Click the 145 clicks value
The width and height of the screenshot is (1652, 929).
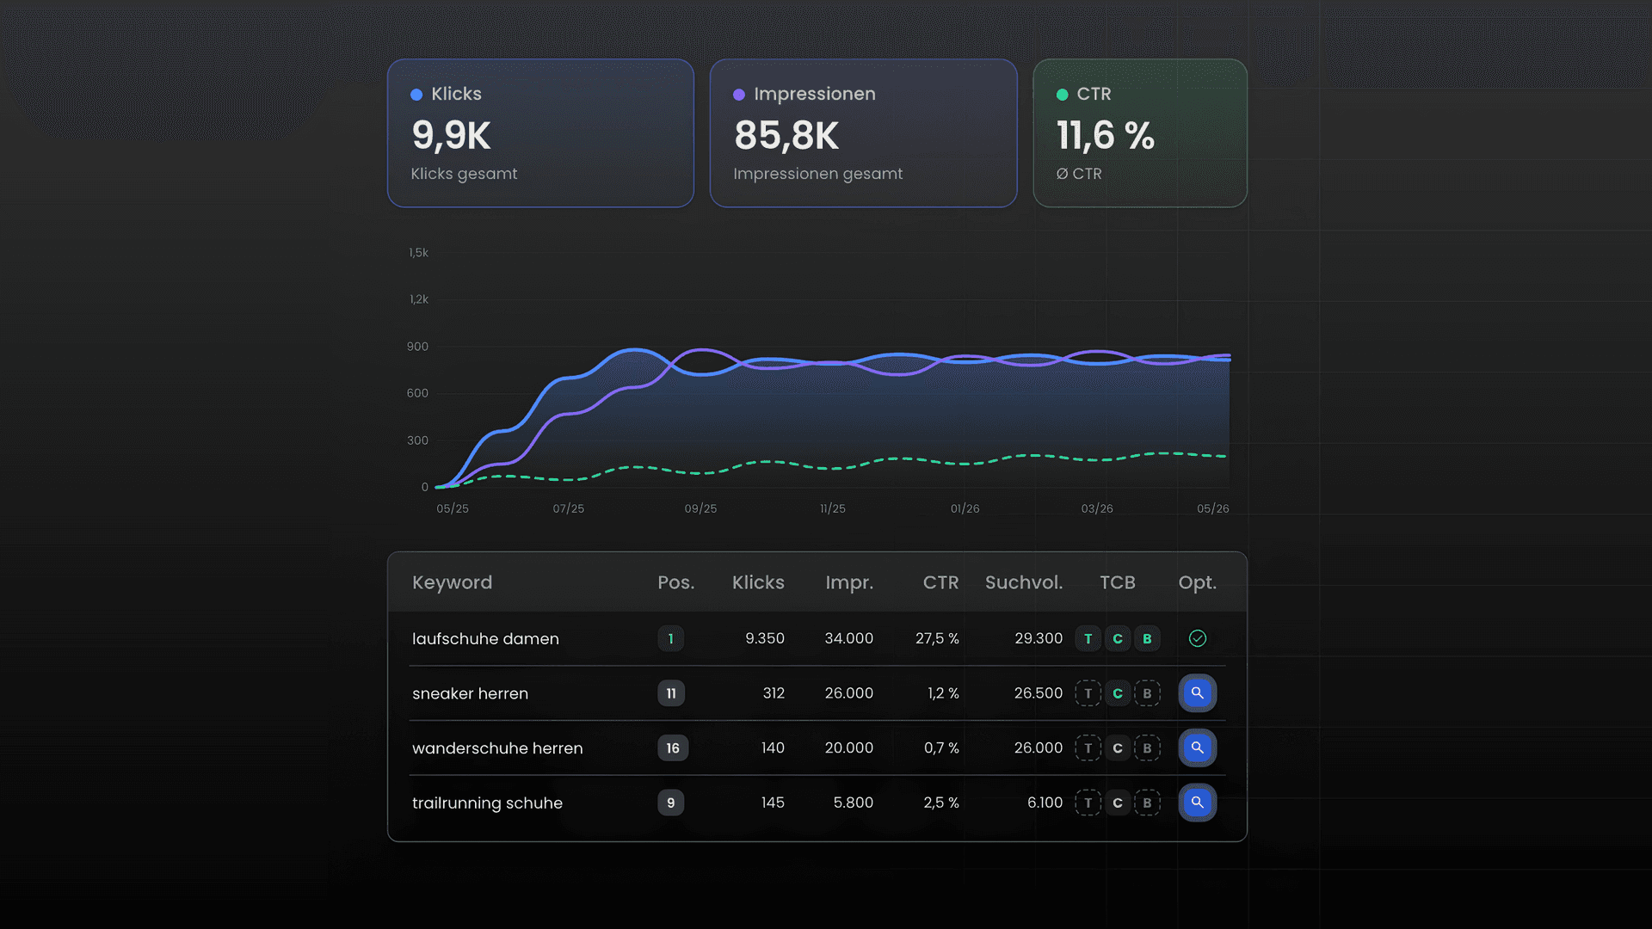[773, 803]
